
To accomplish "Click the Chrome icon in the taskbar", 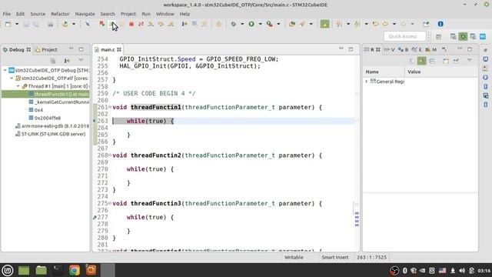I will point(75,270).
